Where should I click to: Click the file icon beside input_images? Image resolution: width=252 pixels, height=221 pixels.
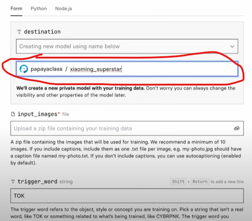(13, 114)
